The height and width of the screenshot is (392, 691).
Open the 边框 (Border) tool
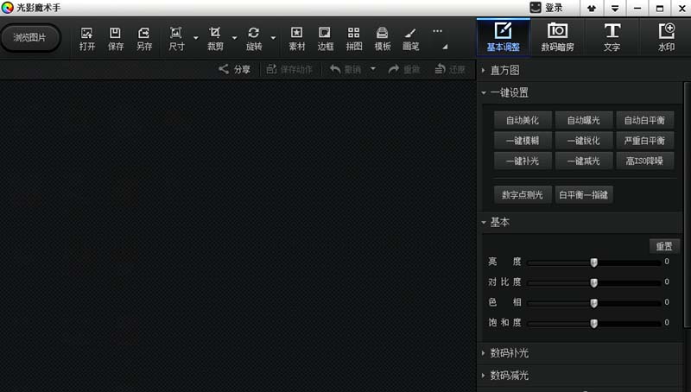pyautogui.click(x=326, y=38)
